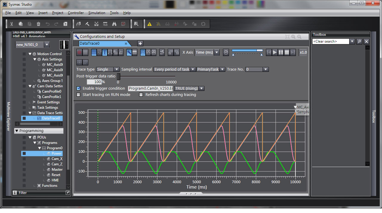Collapse the Cam Data Settings tree node
This screenshot has height=213, width=382.
30,86
